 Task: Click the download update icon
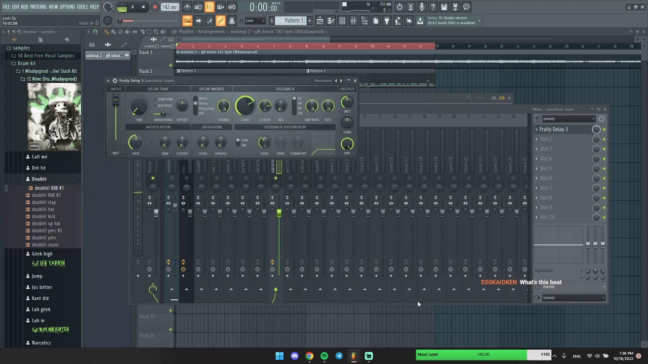(x=420, y=21)
